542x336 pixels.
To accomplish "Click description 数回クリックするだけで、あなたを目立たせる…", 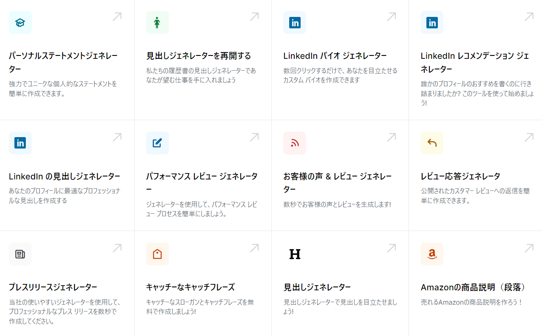I will 340,75.
